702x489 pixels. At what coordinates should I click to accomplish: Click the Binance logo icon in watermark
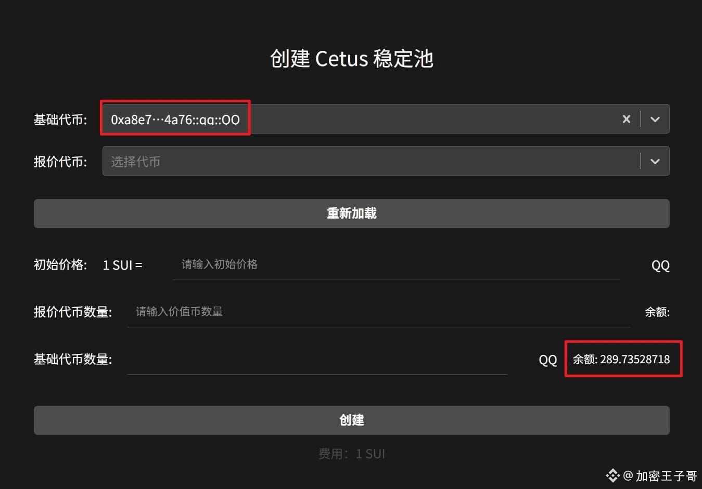[x=612, y=475]
